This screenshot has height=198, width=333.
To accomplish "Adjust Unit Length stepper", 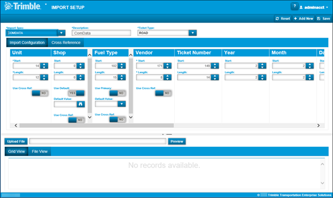I will pyautogui.click(x=44, y=77).
